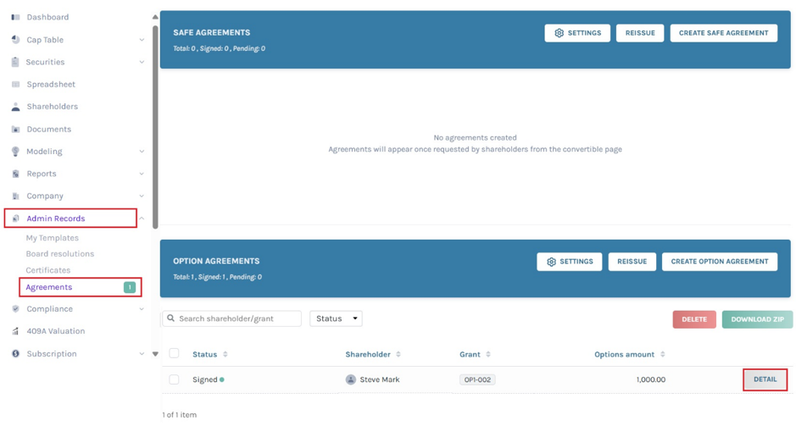
Task: Expand the Subscription menu chevron
Action: click(x=142, y=353)
